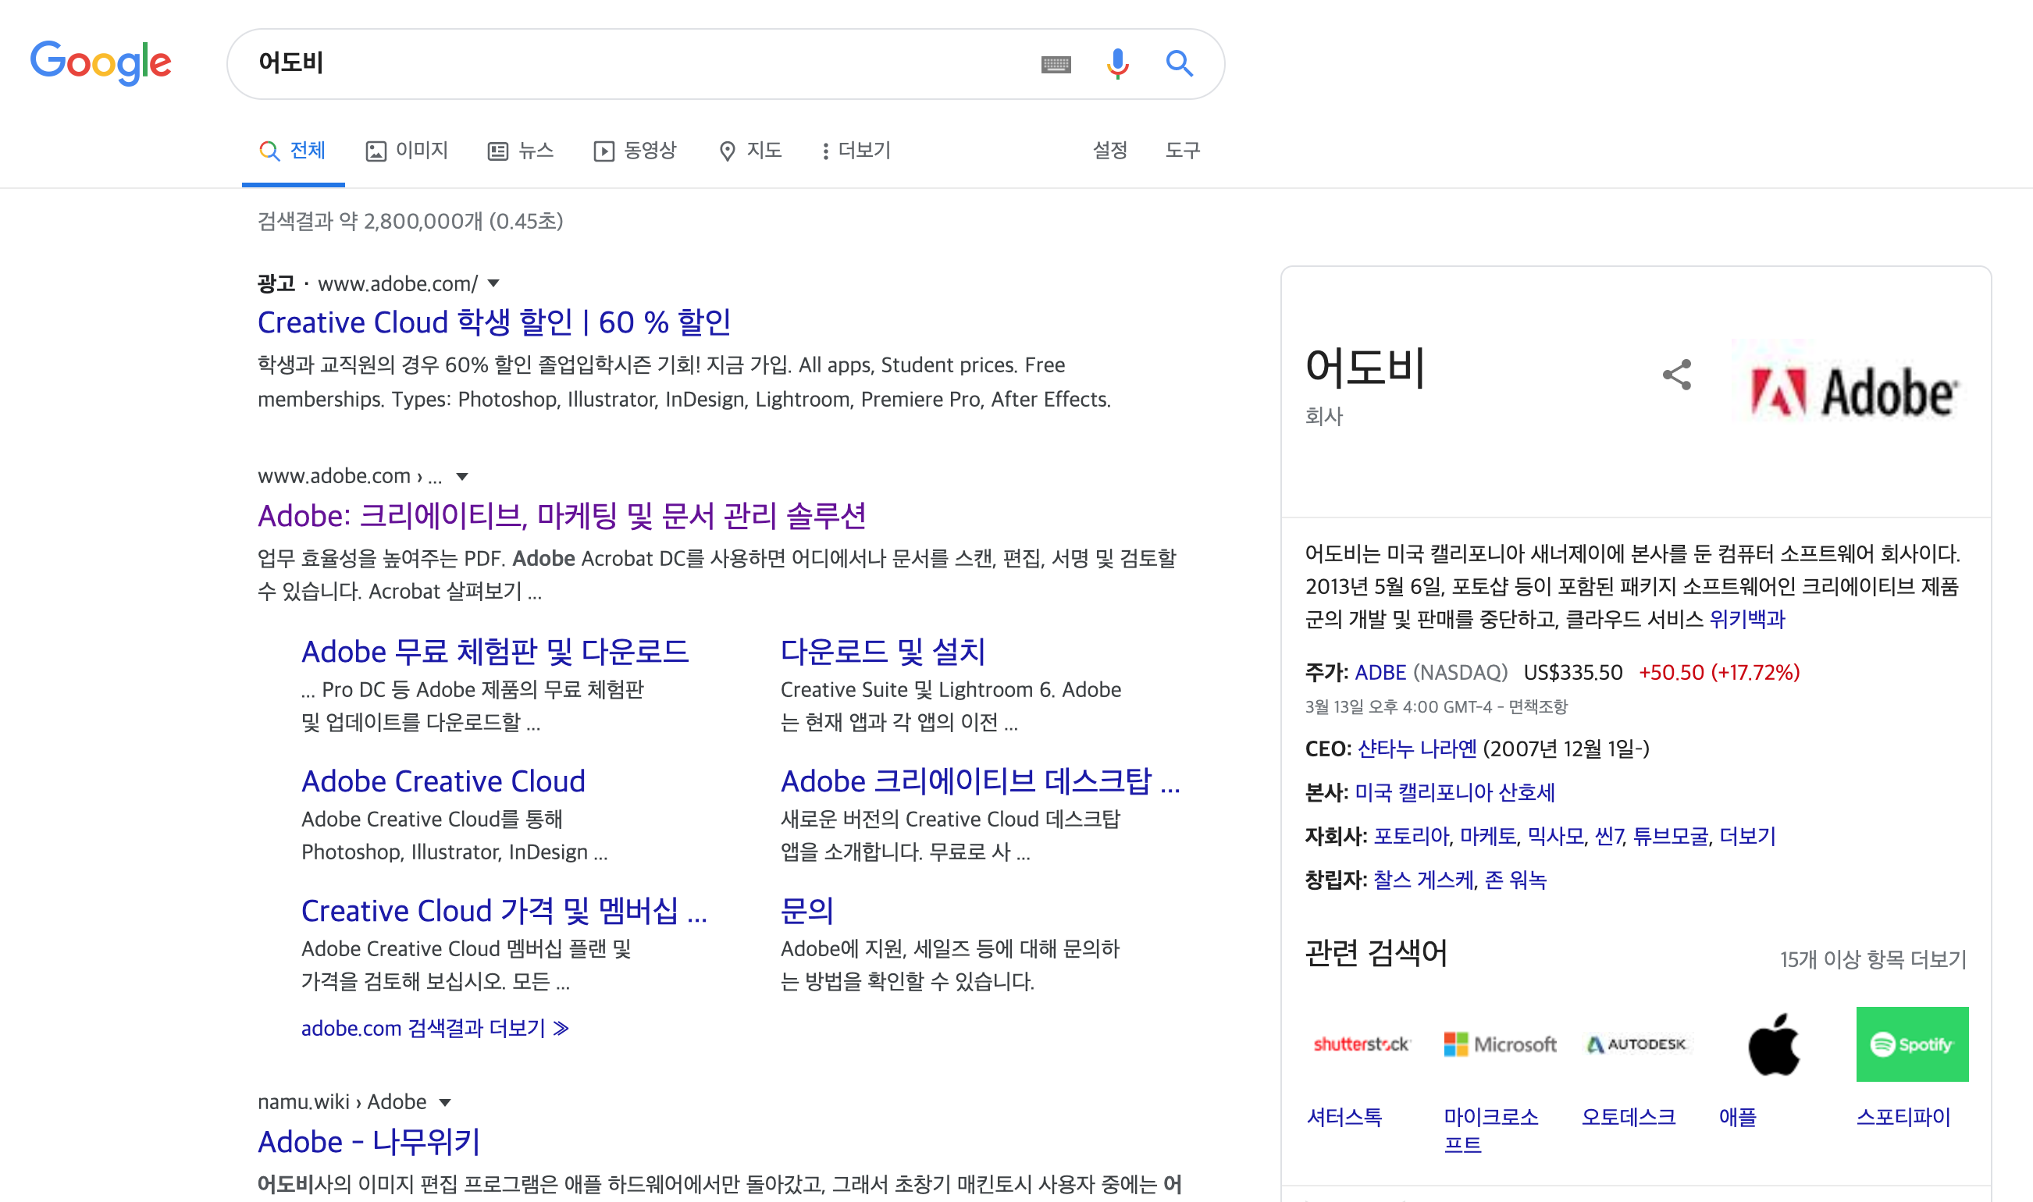The width and height of the screenshot is (2033, 1202).
Task: Select the Apple logo related search
Action: click(1773, 1044)
